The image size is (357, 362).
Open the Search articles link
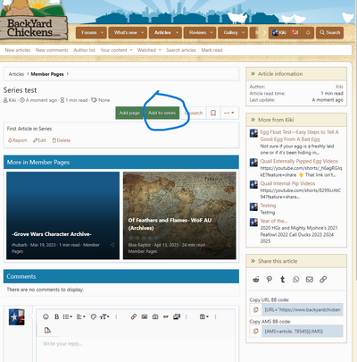tap(181, 50)
